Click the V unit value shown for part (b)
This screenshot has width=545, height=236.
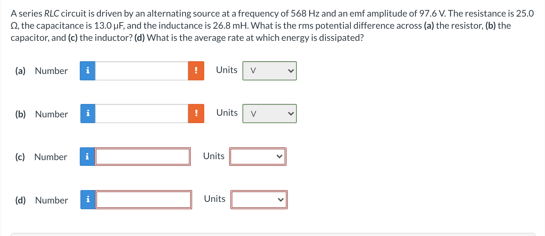point(253,113)
